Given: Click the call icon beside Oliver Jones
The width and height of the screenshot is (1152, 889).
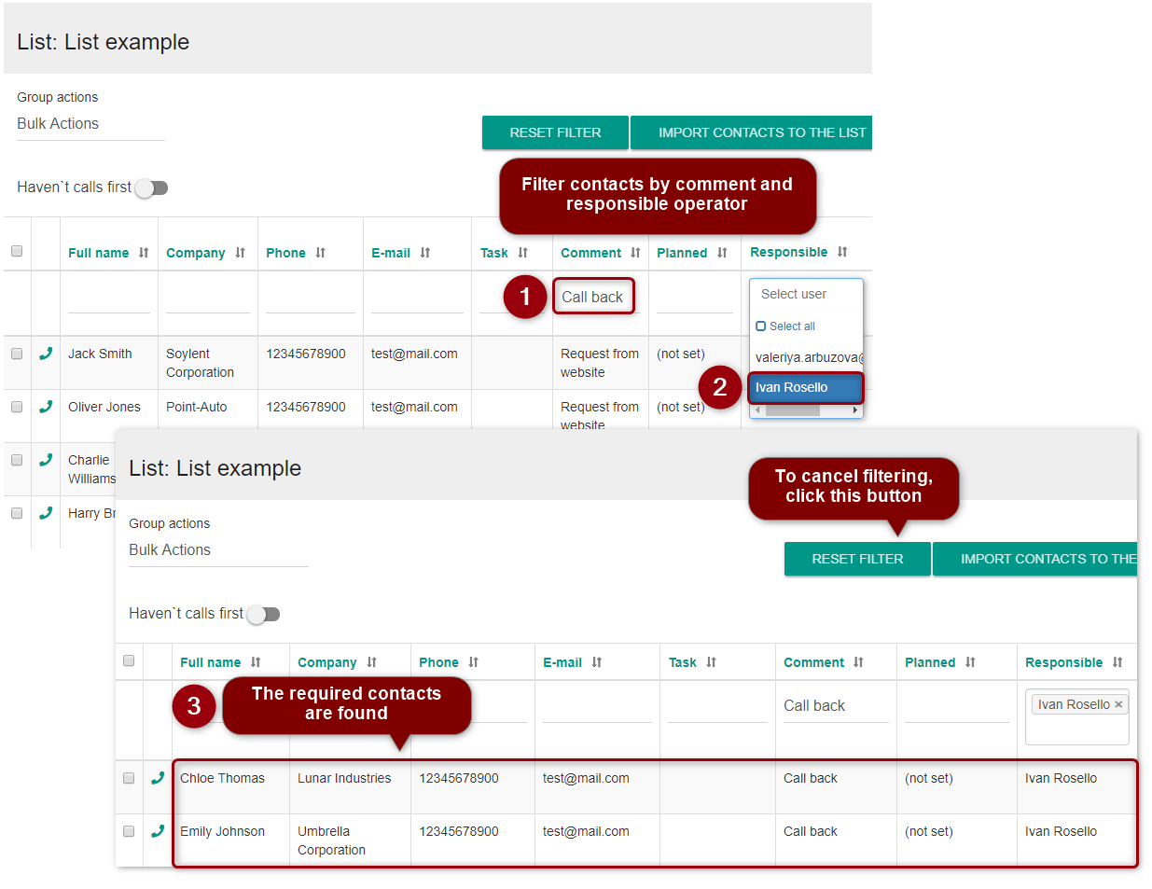Looking at the screenshot, I should [x=46, y=407].
